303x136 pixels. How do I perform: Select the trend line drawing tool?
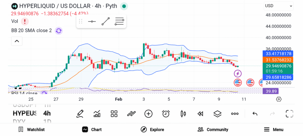(106, 22)
